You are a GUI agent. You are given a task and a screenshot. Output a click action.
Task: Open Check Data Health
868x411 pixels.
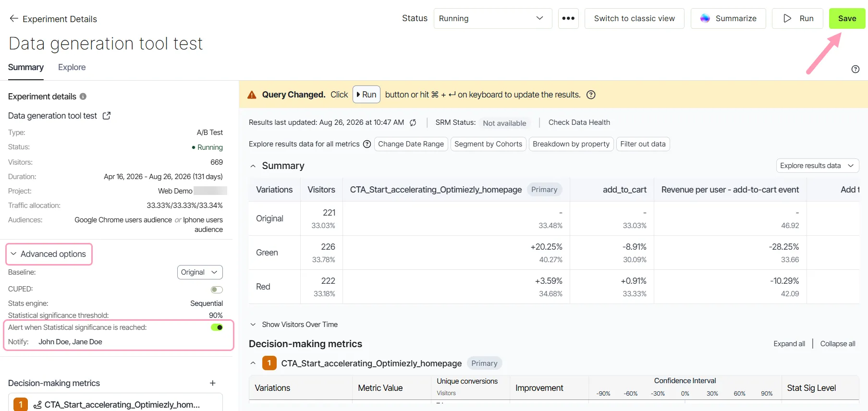(579, 122)
